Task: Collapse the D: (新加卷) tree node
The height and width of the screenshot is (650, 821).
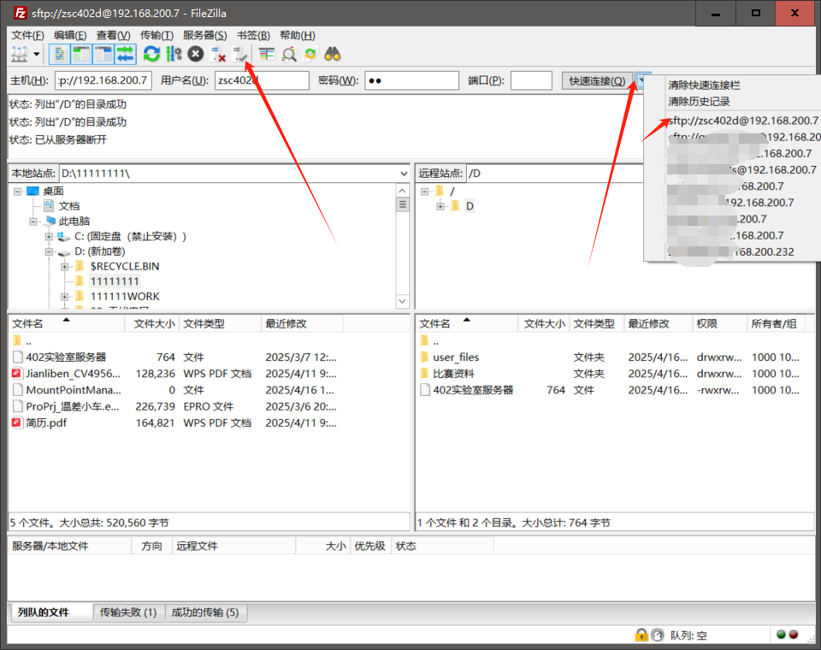Action: coord(49,252)
